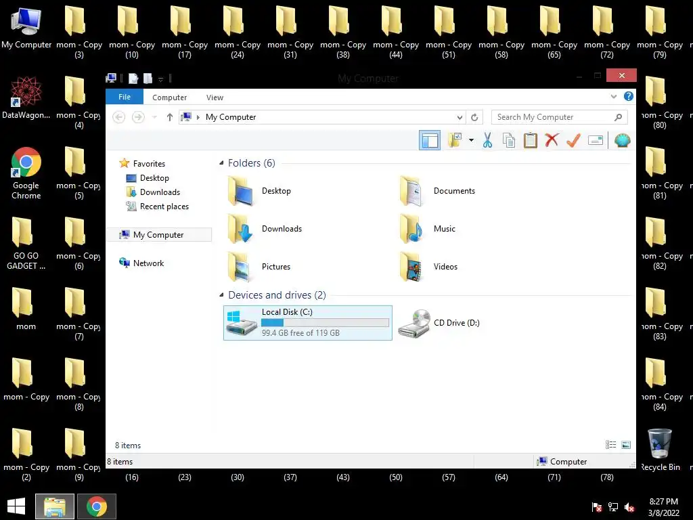Select the GO GO GADGET desktop folder
Screen dimensions: 693x520
point(26,243)
